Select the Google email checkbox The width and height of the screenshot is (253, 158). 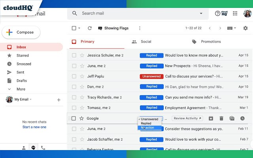click(x=74, y=118)
